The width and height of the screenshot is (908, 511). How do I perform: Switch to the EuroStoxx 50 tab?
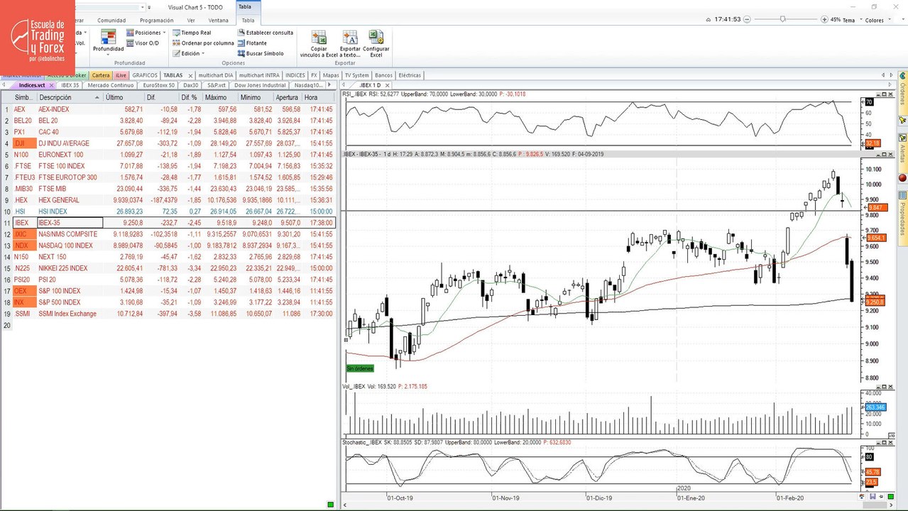(159, 85)
